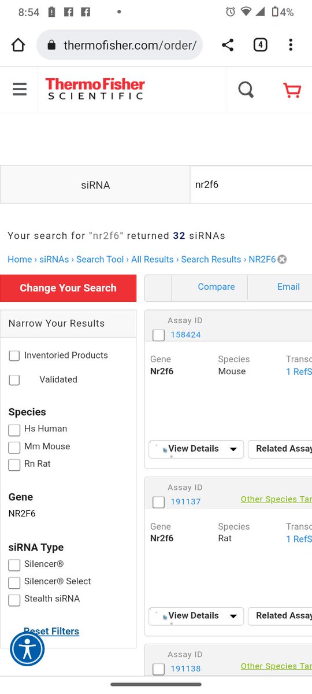Tap the alarm icon in status bar
Viewport: 312px width, 694px height.
[231, 12]
